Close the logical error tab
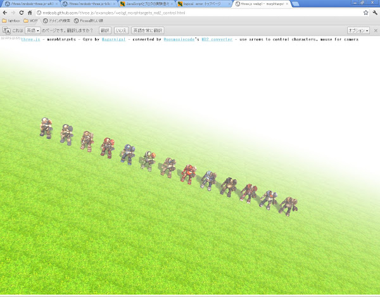This screenshot has width=380, height=297. [x=229, y=4]
